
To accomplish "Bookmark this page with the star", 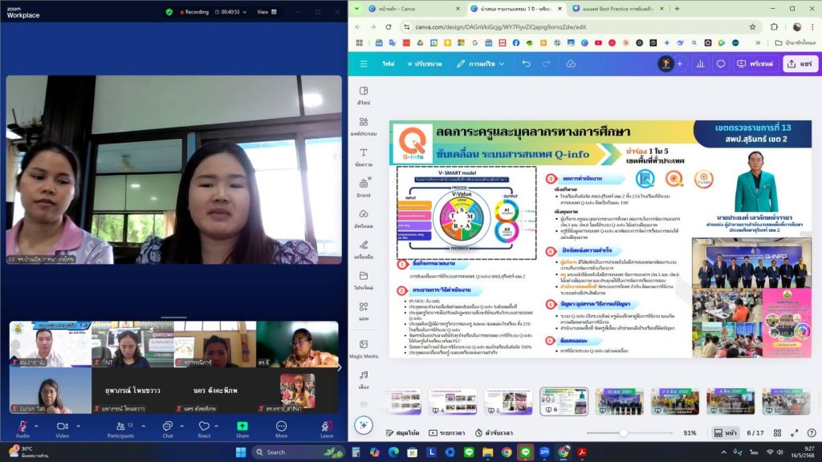I will (752, 26).
